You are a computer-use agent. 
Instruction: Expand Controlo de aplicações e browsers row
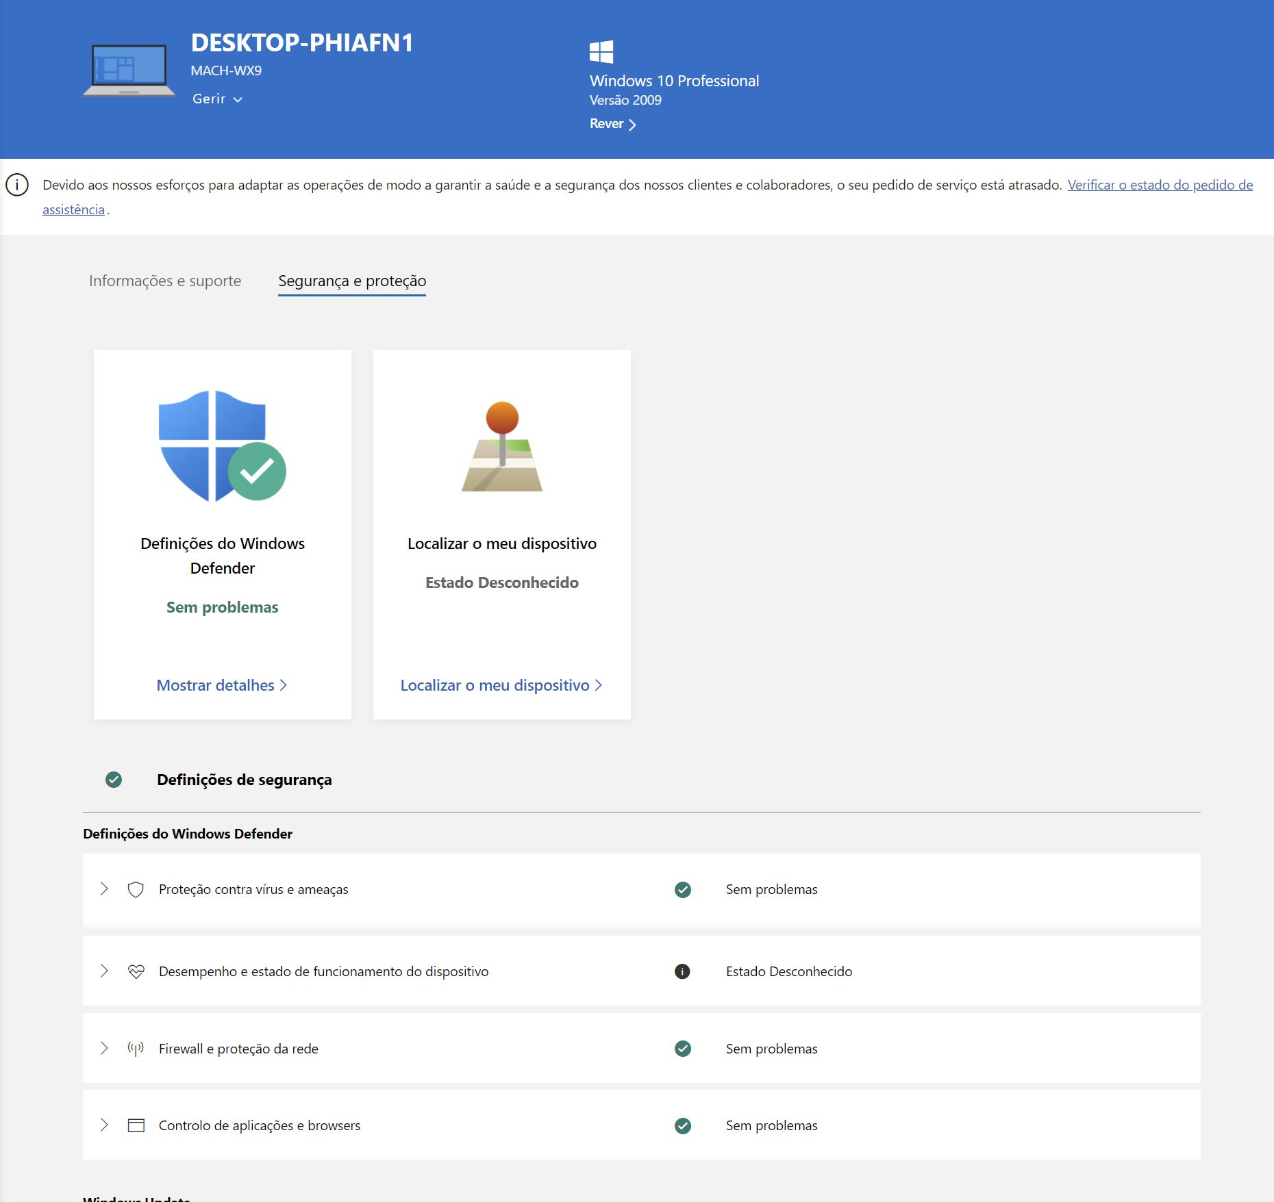(x=104, y=1125)
